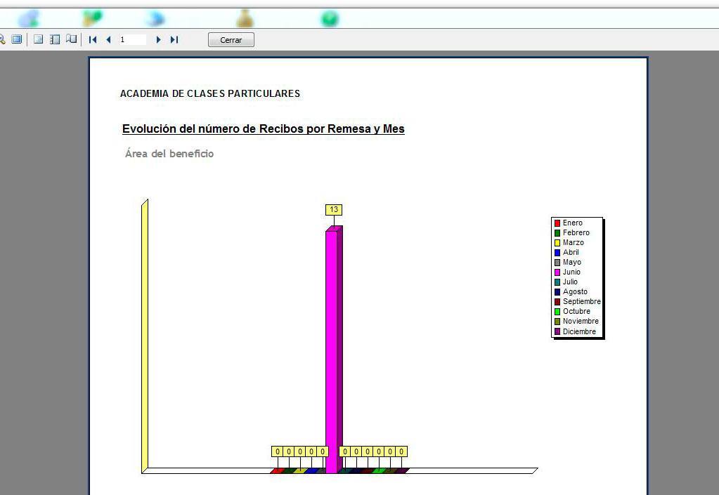Click the open book view icon
The width and height of the screenshot is (719, 495).
click(71, 40)
